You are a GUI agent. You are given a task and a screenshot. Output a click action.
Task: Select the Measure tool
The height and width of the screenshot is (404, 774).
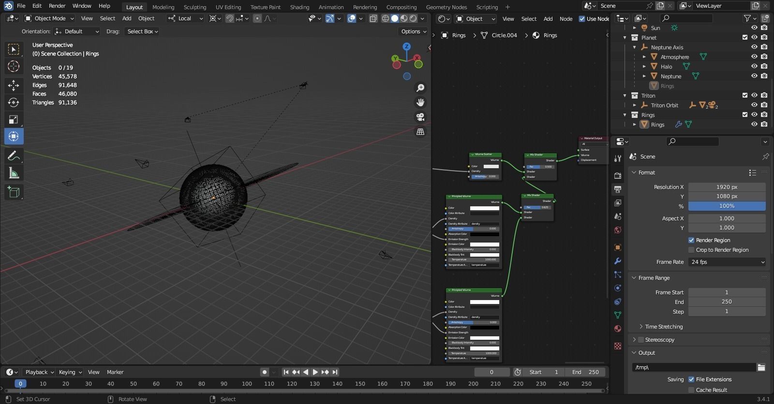pyautogui.click(x=14, y=173)
